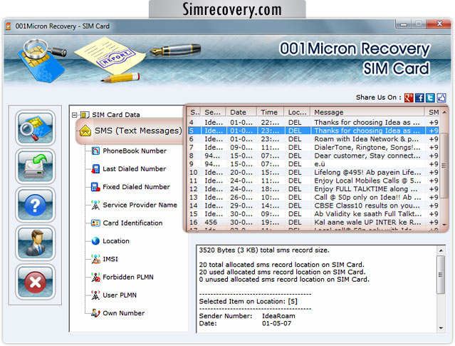Image resolution: width=455 pixels, height=346 pixels.
Task: Click the Se... sender column header
Action: 214,112
